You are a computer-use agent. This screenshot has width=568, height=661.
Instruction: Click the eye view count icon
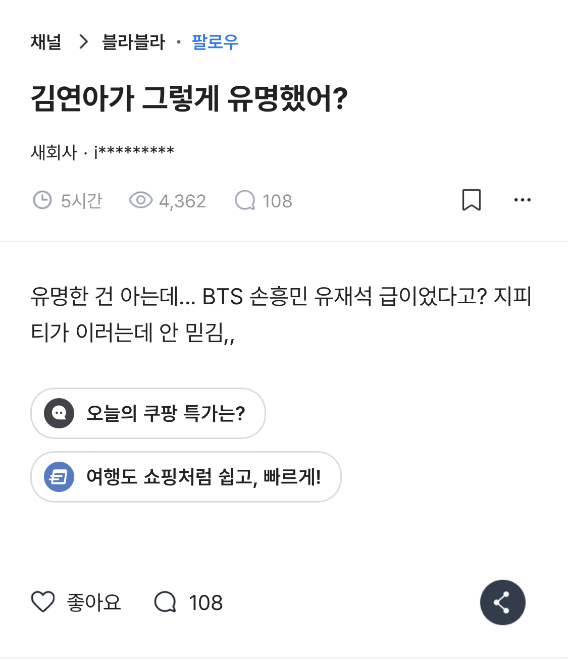[140, 200]
